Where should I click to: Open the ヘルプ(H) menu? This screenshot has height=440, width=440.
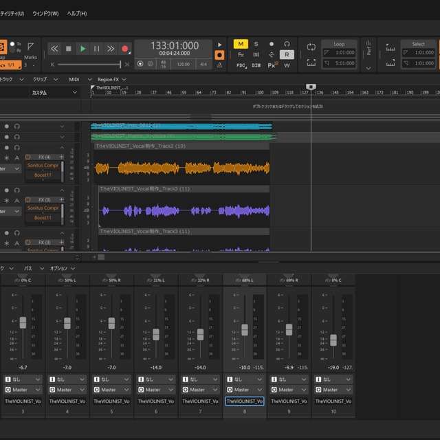tap(77, 14)
